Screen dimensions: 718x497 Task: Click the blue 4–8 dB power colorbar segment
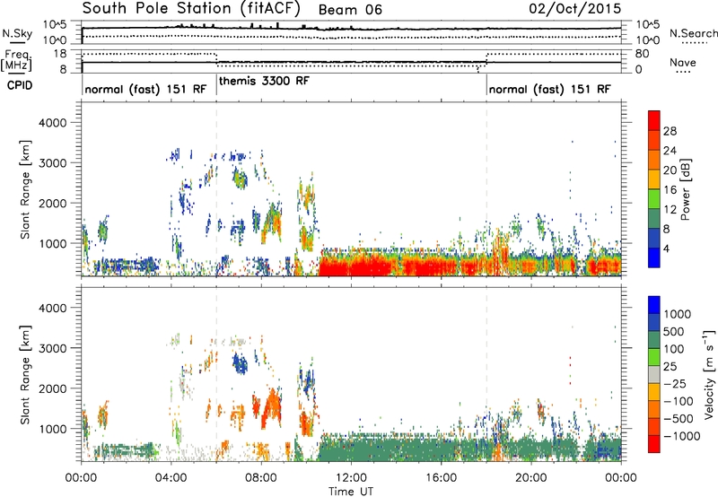(x=654, y=238)
